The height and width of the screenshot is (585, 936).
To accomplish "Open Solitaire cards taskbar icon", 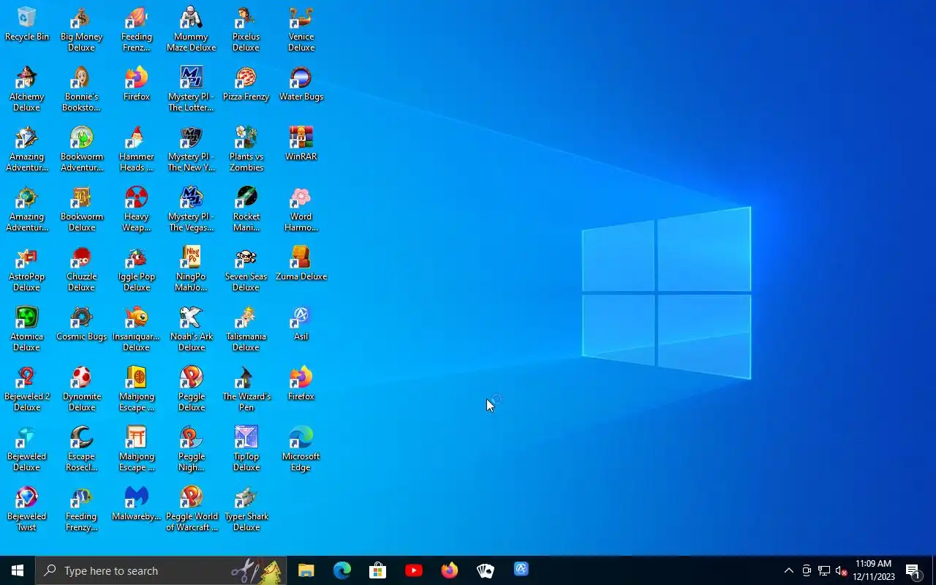I will tap(485, 570).
